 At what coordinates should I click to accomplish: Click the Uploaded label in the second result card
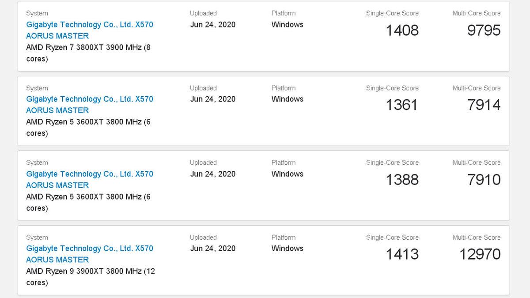click(203, 88)
